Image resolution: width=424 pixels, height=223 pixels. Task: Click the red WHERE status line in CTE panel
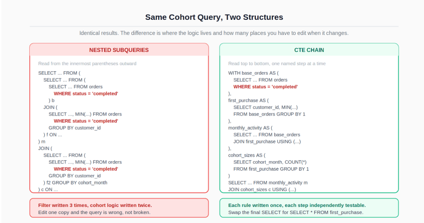coord(266,87)
